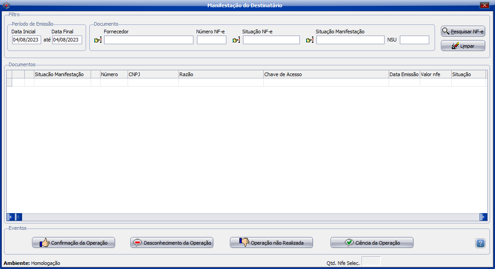Sort by Data Emissão column header
Screen dimensions: 495x269
pyautogui.click(x=404, y=74)
